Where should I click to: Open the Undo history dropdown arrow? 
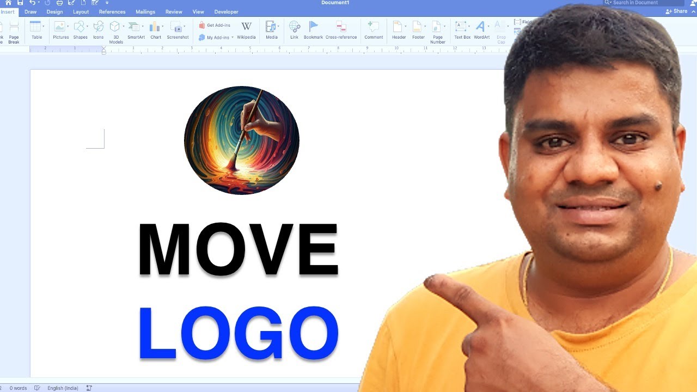(39, 3)
